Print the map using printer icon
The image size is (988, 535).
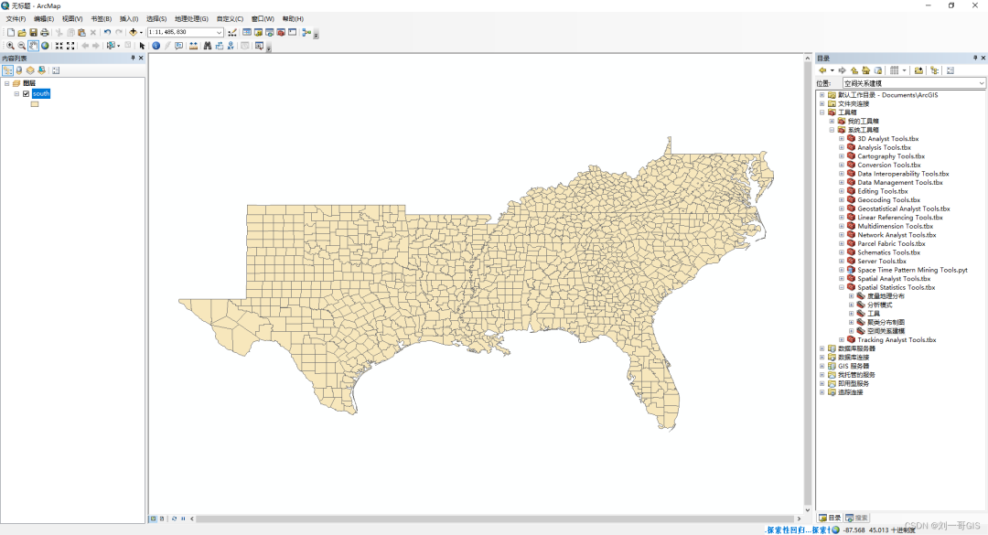coord(45,32)
